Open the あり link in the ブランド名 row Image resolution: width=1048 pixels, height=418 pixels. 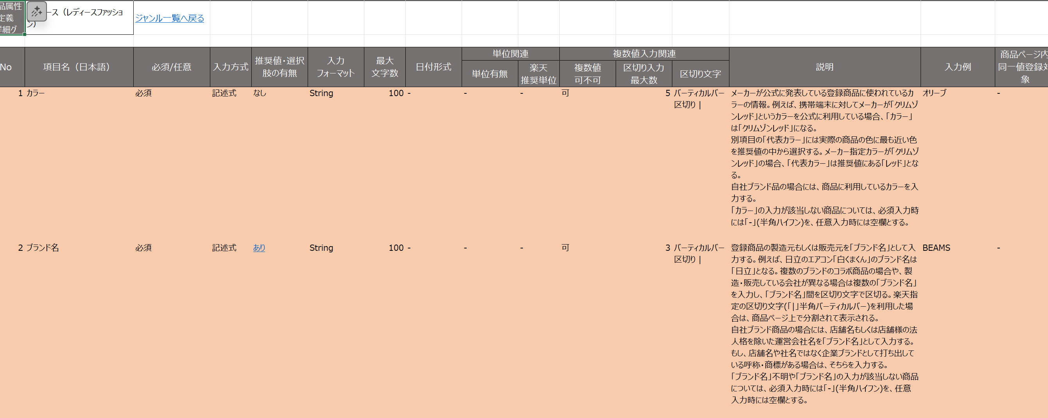(259, 248)
